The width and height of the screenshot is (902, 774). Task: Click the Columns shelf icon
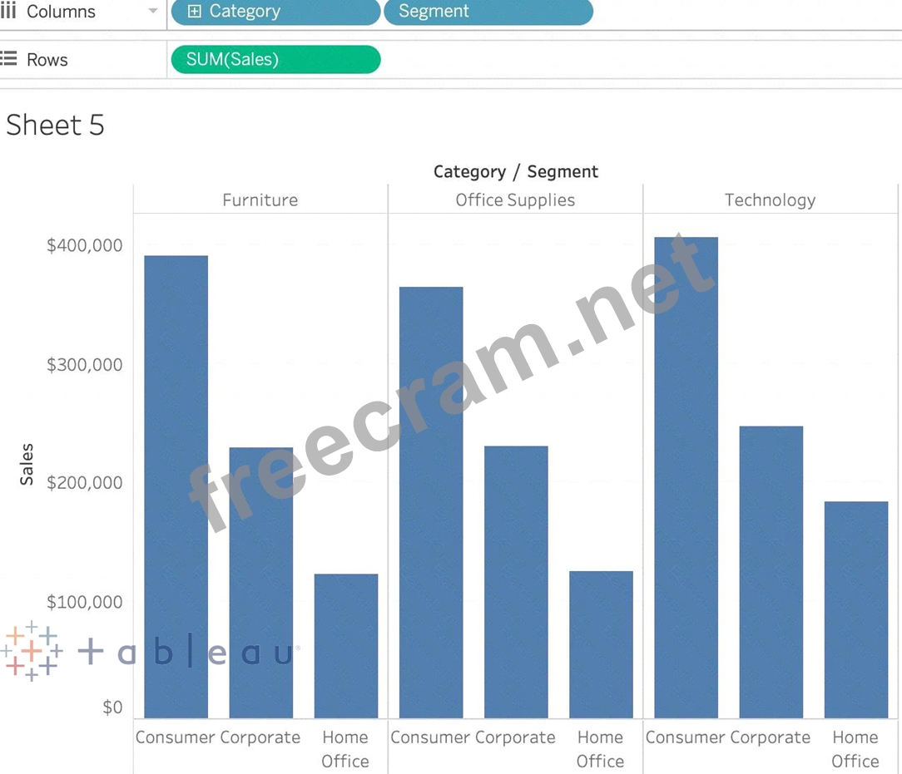[x=8, y=12]
